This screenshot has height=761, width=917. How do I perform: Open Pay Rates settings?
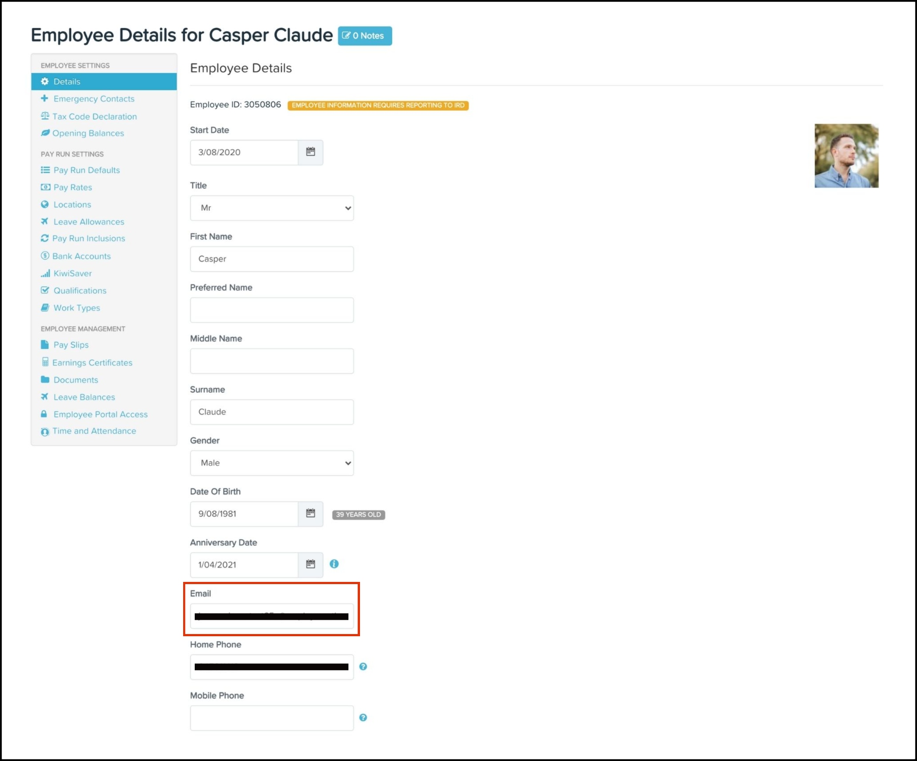(x=73, y=188)
